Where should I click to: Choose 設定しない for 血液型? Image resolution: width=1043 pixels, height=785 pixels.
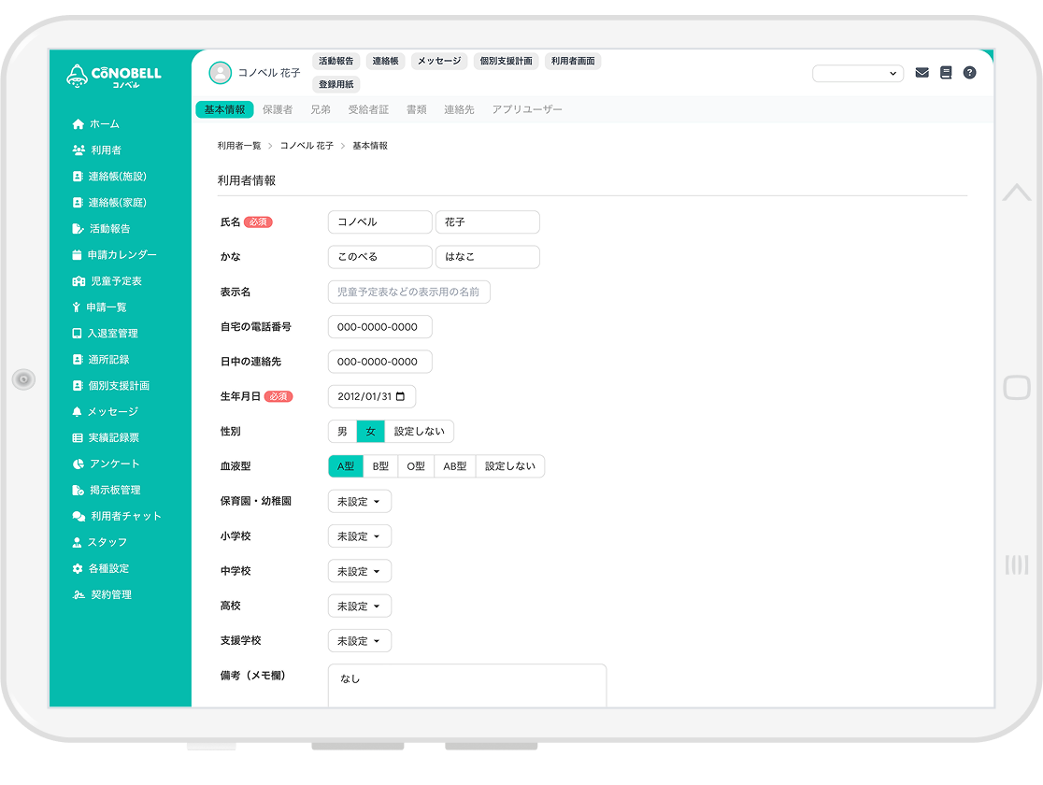[x=510, y=466]
